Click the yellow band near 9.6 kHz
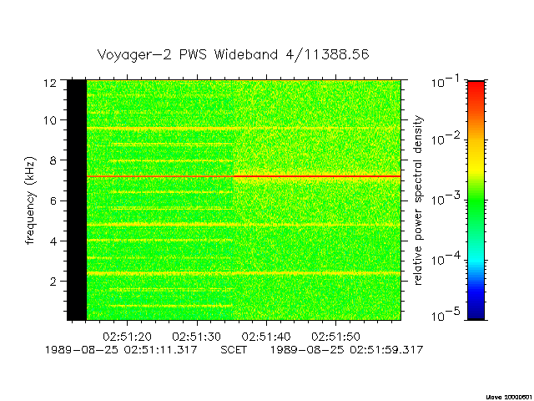534x401 pixels. [x=244, y=128]
